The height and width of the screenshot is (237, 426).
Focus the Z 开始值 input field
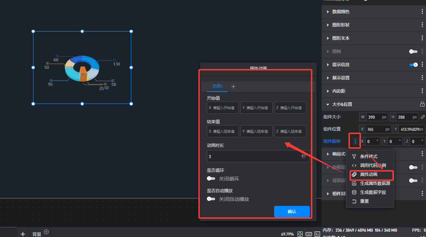[290, 108]
